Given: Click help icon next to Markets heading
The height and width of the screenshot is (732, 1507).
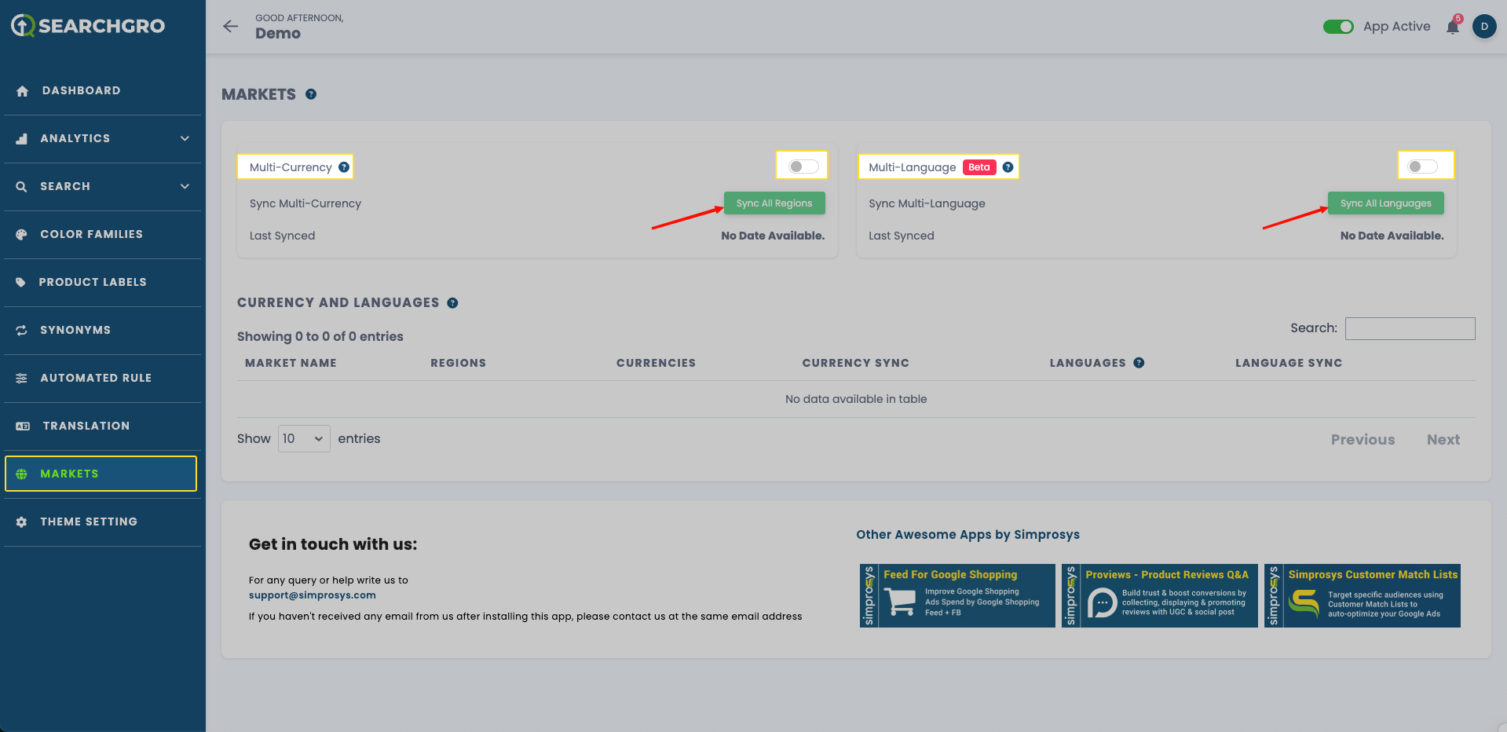Looking at the screenshot, I should tap(311, 94).
